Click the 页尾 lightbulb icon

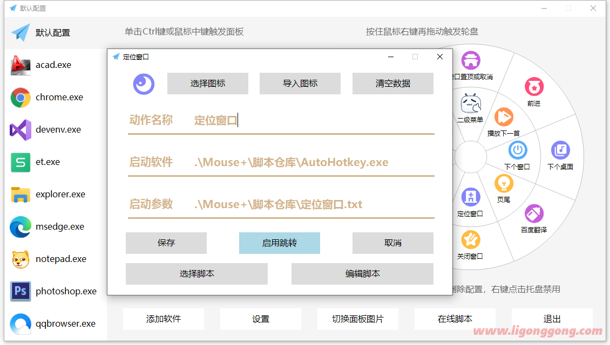click(504, 183)
